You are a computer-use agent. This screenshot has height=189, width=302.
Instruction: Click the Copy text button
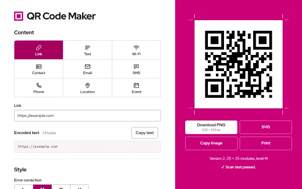pyautogui.click(x=144, y=133)
